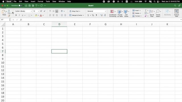Toggle the AutoSave switch
Screen dimensions: 182x102
tap(21, 6)
